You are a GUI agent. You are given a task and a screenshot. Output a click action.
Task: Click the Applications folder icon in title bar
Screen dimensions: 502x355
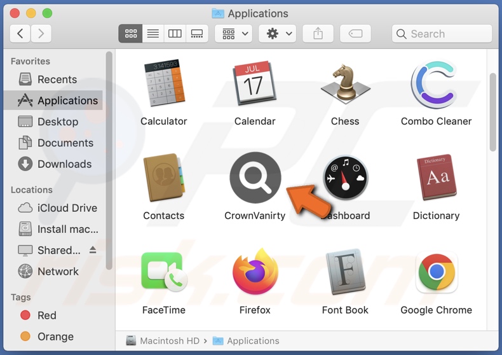pos(218,13)
